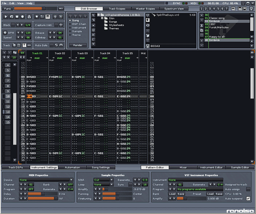Open the MIDI Device dropdown
Screen dimensions: 256x214
pyautogui.click(x=46, y=180)
